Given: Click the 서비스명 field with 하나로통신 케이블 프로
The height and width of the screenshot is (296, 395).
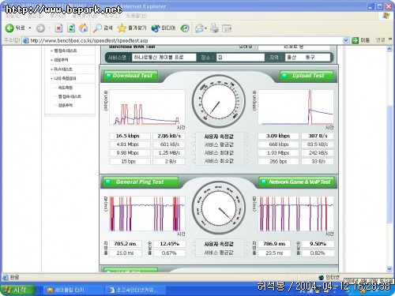Looking at the screenshot, I should [164, 57].
